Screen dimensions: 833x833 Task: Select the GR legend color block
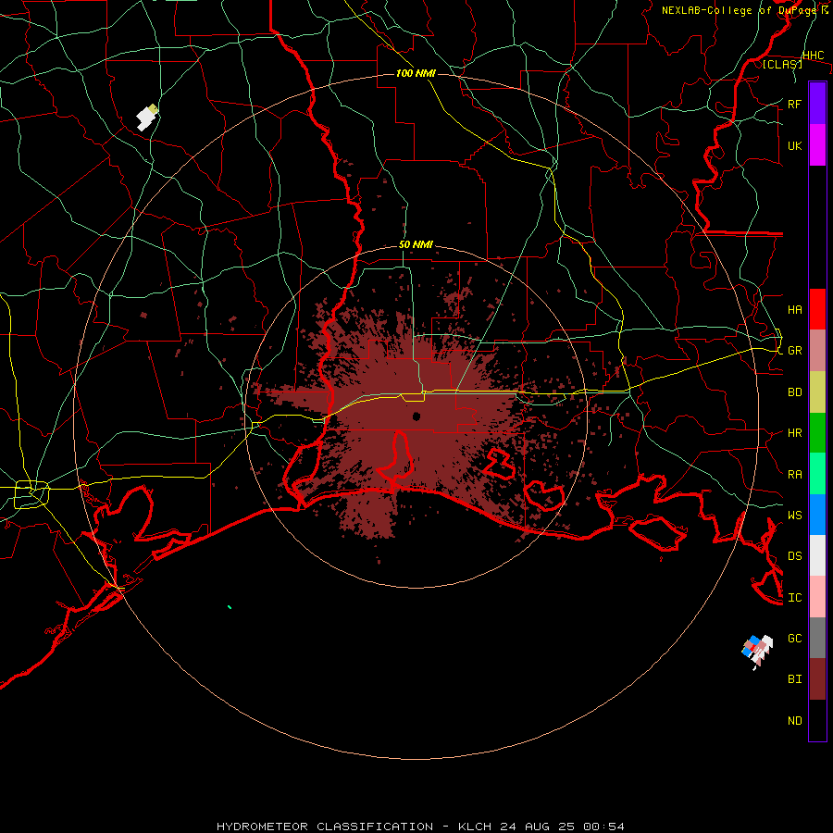tap(817, 350)
